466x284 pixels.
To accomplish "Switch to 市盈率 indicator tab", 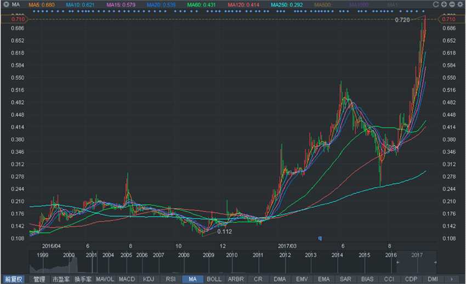I will pyautogui.click(x=61, y=279).
